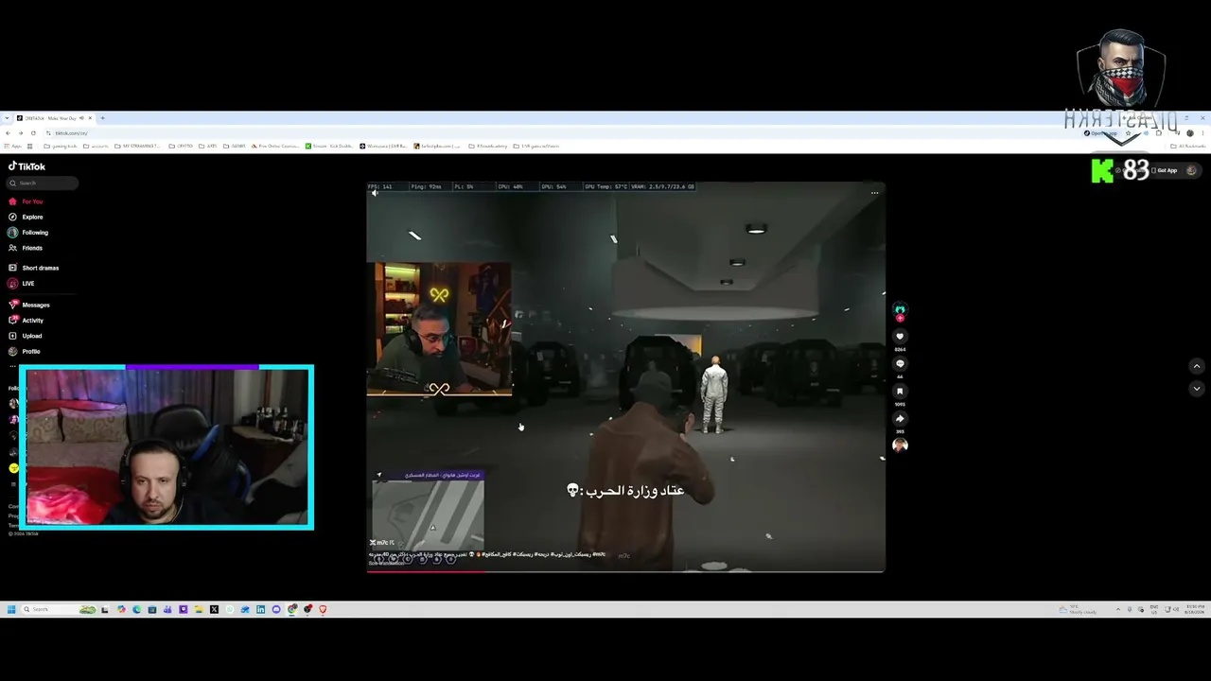Open the Activity notifications
The image size is (1211, 681).
click(x=26, y=321)
